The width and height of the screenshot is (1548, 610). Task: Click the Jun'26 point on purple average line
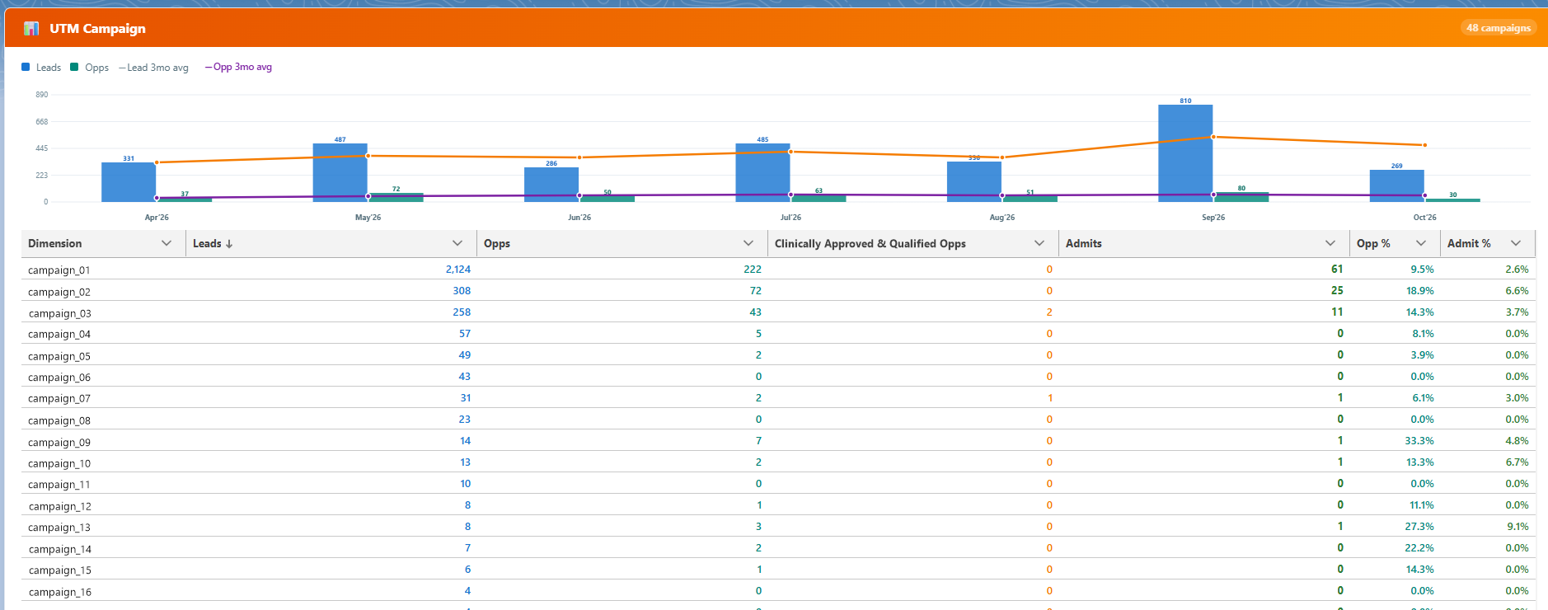click(x=579, y=196)
